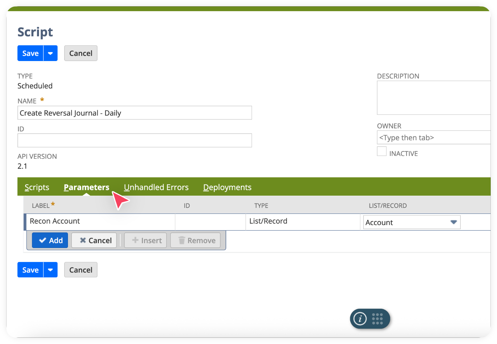Expand the bottom Save button dropdown arrow
Viewport: 497px width, 344px height.
click(51, 269)
